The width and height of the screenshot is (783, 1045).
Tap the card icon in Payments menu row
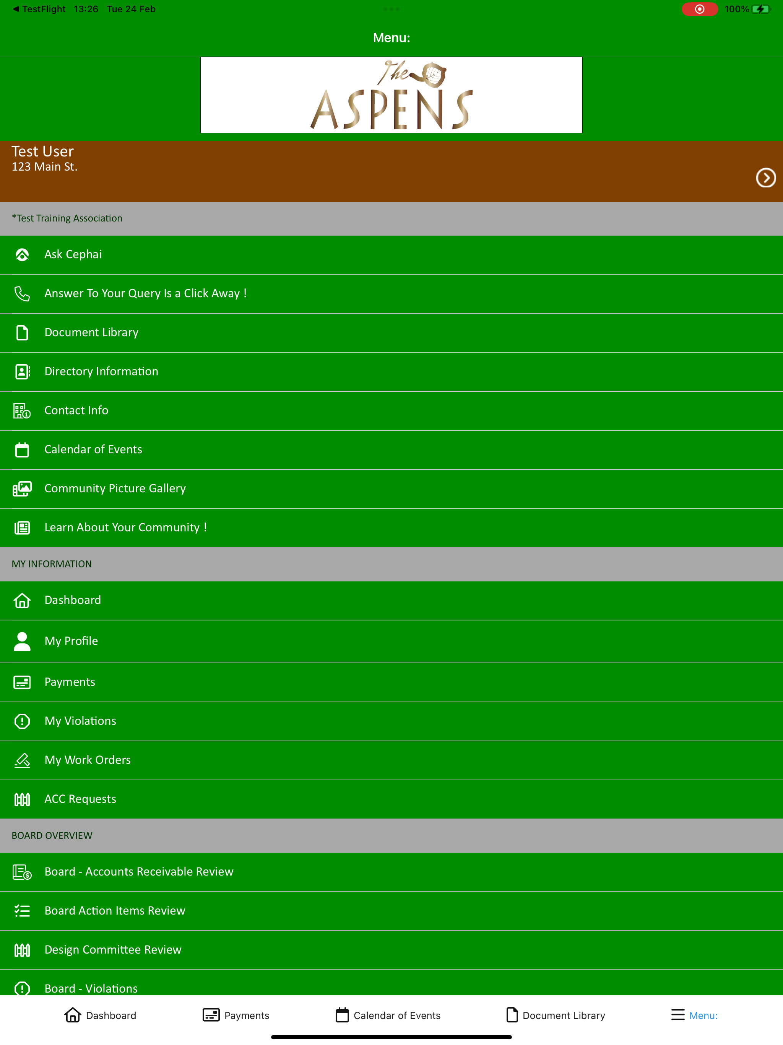tap(22, 682)
